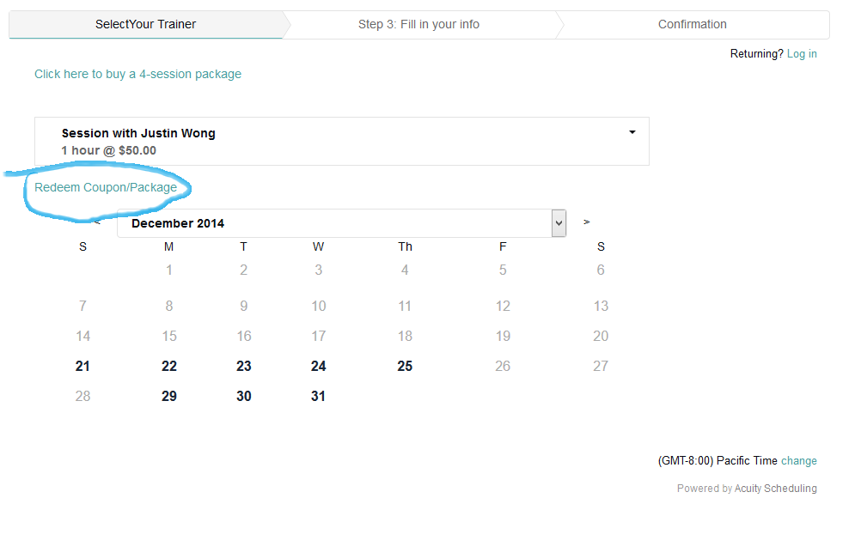Pick December 21 on the calendar
This screenshot has width=861, height=559.
click(82, 366)
